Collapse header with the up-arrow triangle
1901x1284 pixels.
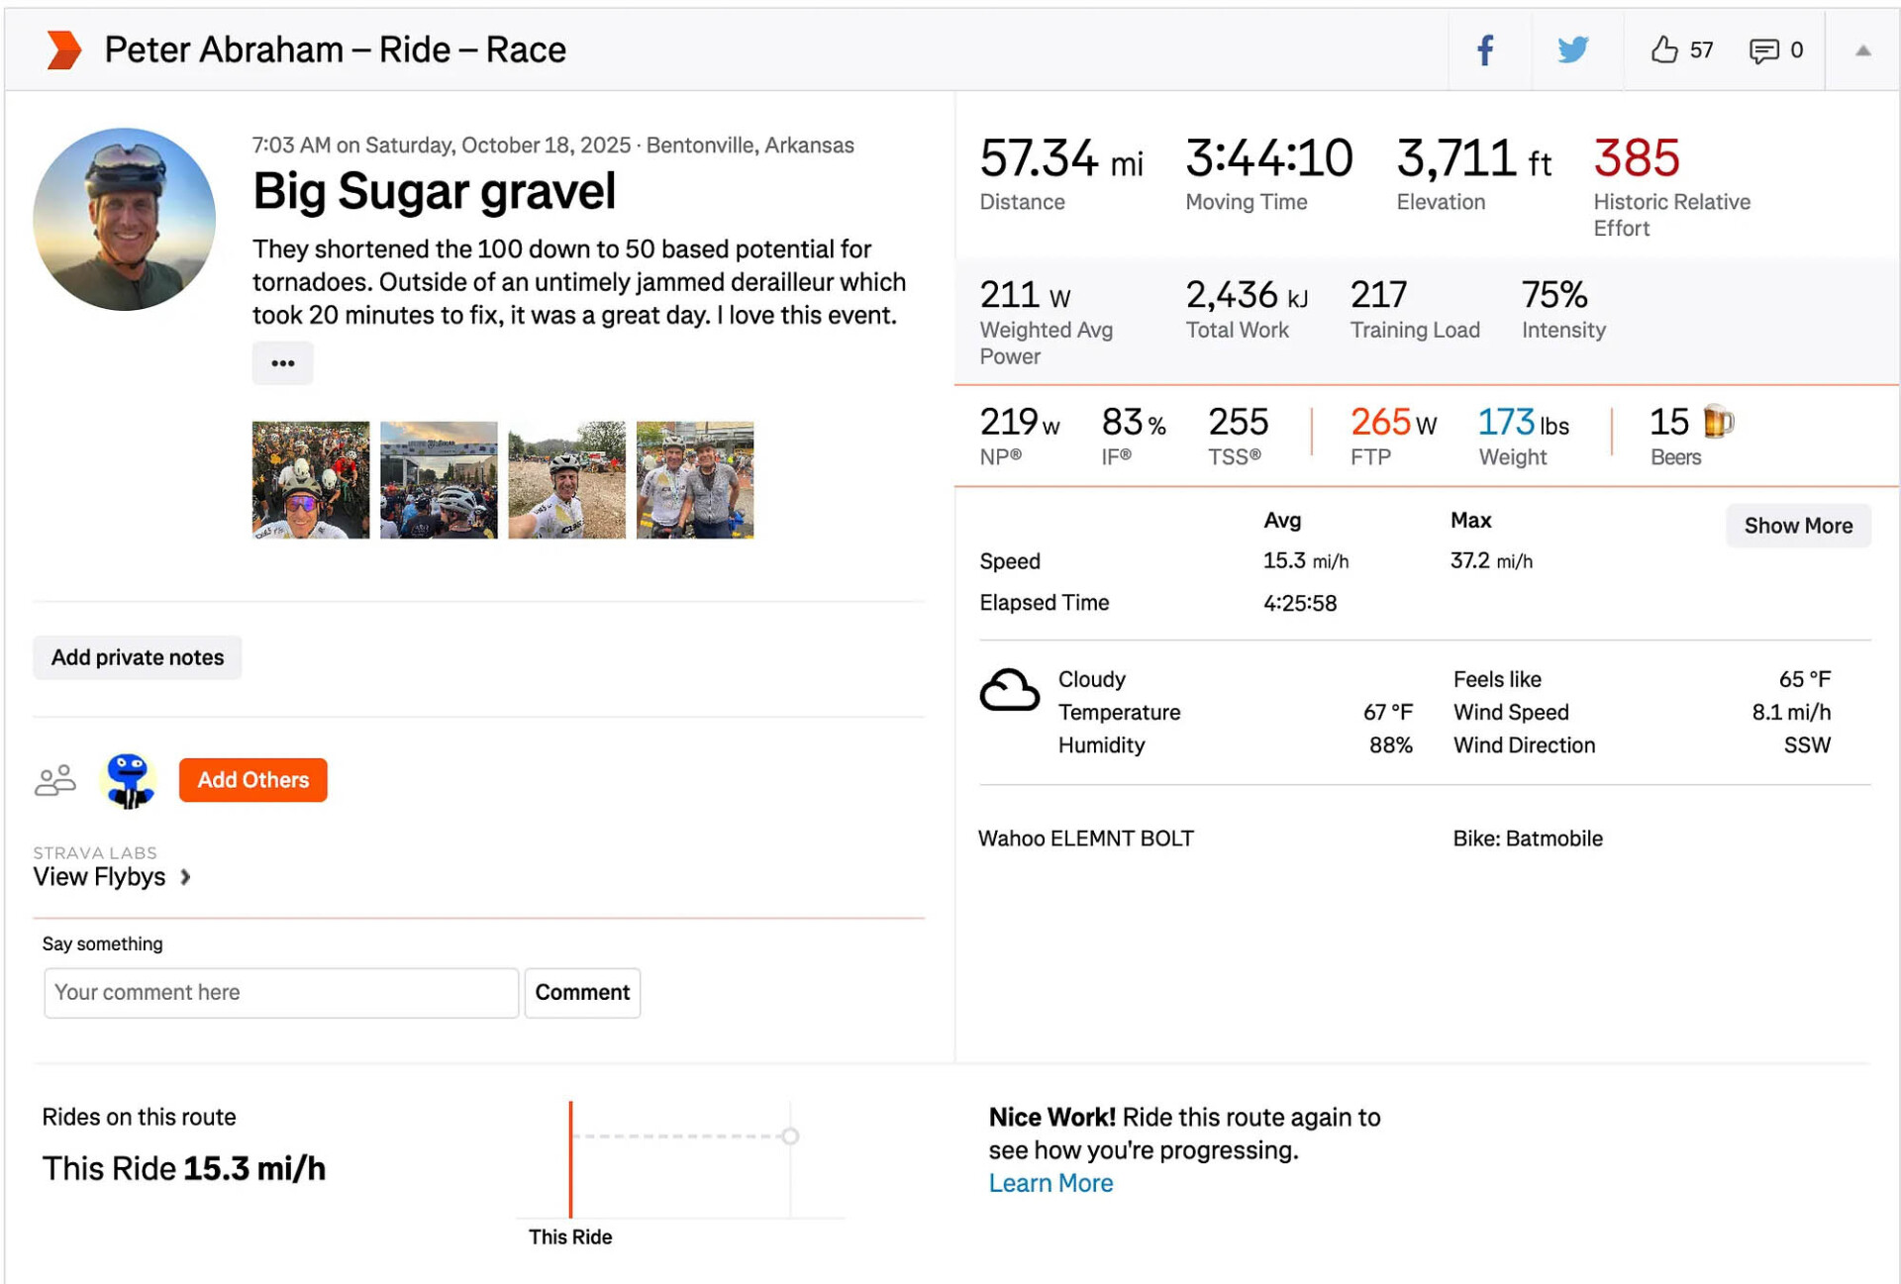(1862, 50)
